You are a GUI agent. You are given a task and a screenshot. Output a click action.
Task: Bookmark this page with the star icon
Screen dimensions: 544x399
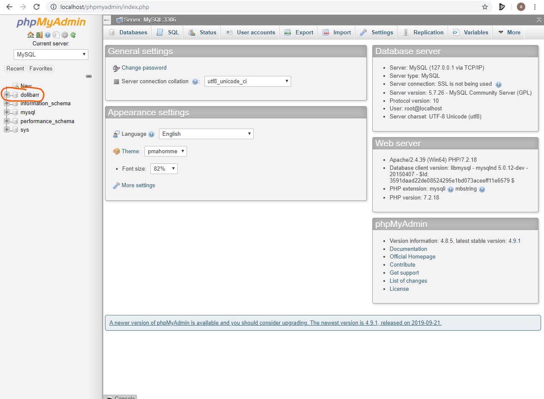click(484, 7)
